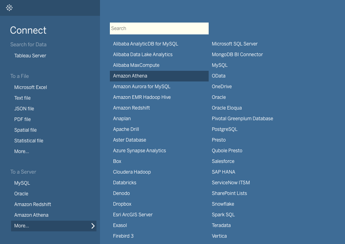The image size is (345, 244).
Task: Choose Statistical file connection
Action: tap(29, 141)
